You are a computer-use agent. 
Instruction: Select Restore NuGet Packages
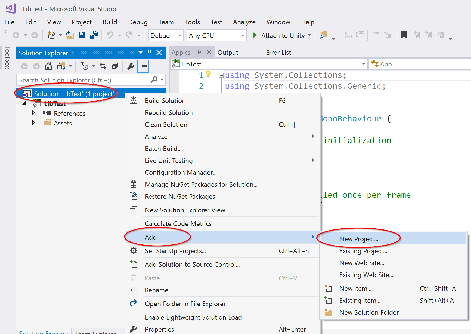[223, 197]
